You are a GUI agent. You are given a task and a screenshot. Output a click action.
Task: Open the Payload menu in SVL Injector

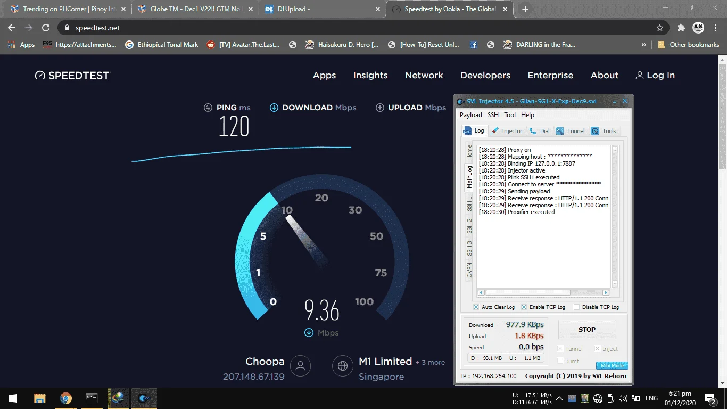[470, 115]
